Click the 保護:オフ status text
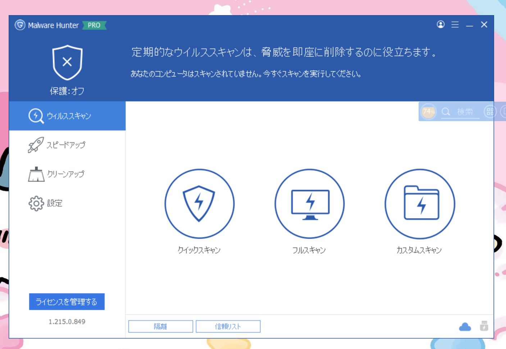This screenshot has height=349, width=506. pos(67,91)
